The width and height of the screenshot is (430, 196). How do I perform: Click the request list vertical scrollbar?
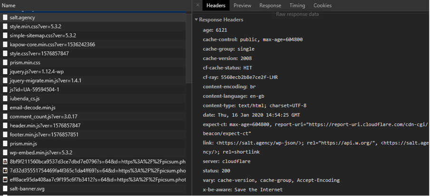point(189,47)
